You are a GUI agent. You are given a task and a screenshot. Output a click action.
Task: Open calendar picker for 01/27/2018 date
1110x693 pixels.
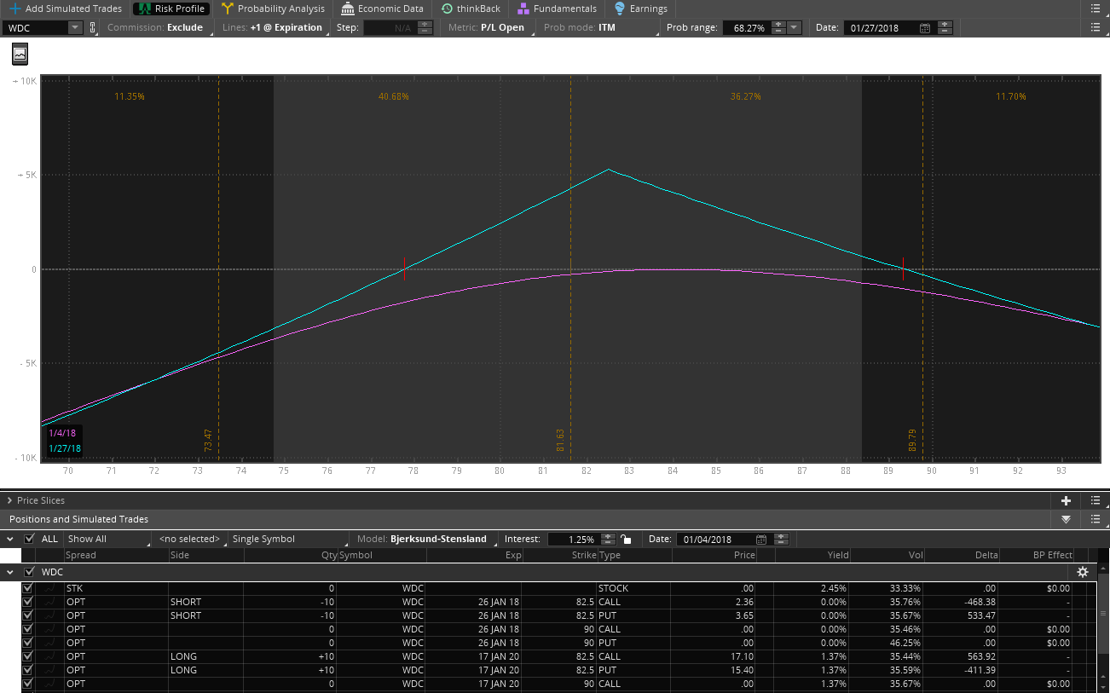[925, 27]
